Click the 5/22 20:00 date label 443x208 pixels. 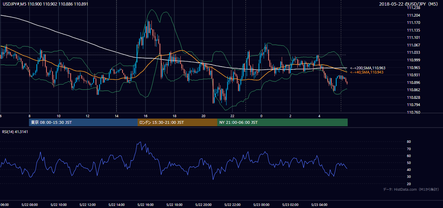tap(203, 205)
